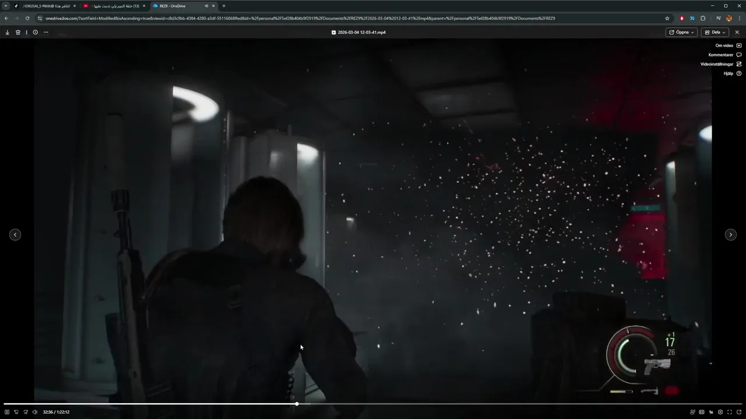
Task: Open Chrome three-dot menu
Action: tap(740, 18)
